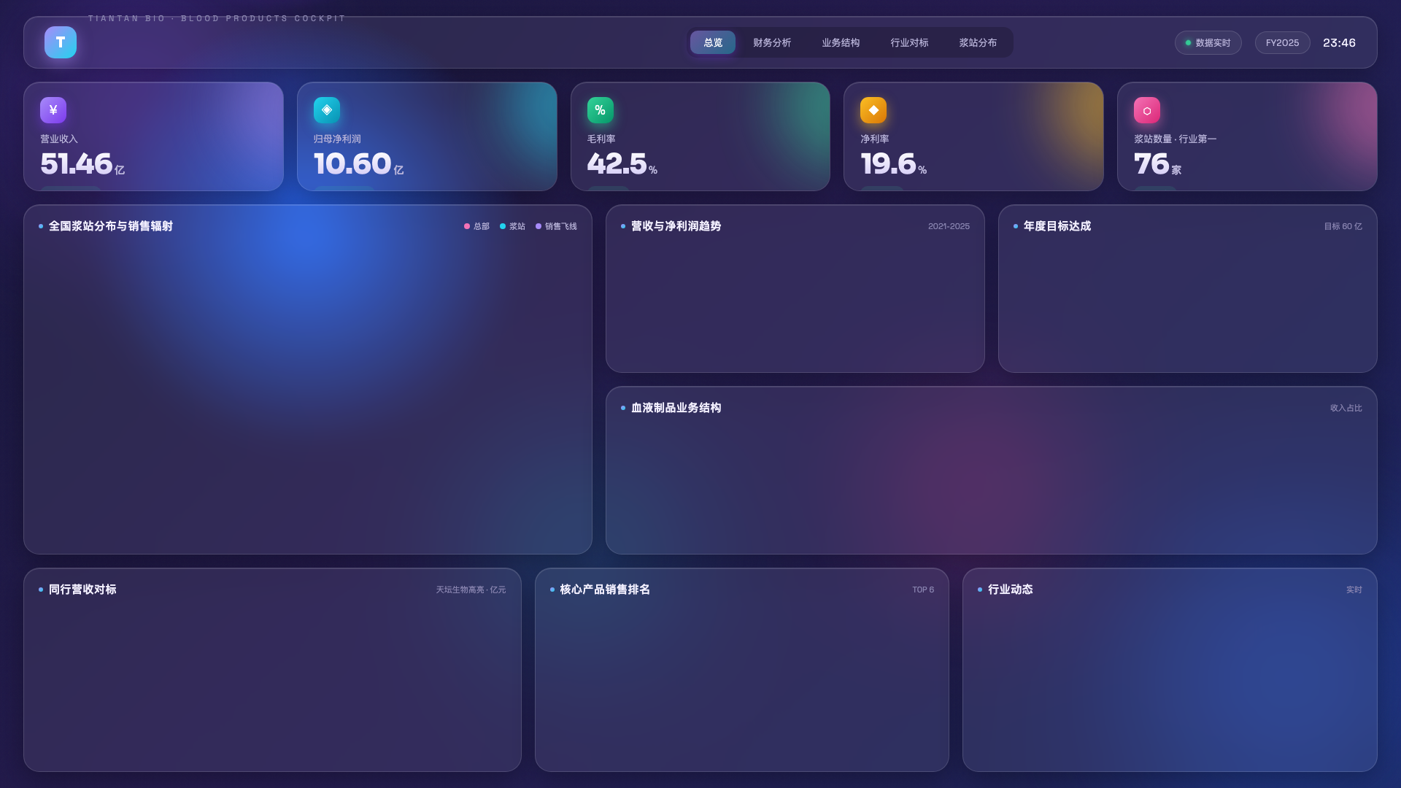Click the 76 station count value
The height and width of the screenshot is (788, 1401).
(x=1151, y=163)
